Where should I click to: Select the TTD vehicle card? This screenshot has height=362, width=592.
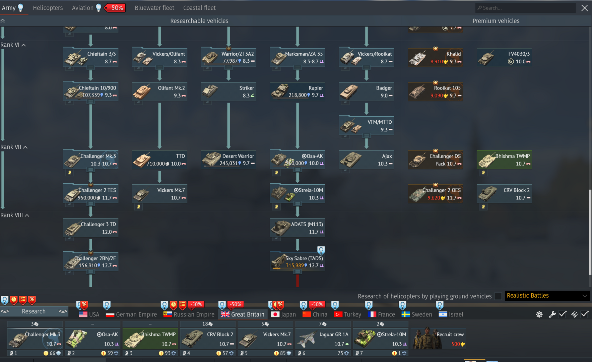(159, 160)
